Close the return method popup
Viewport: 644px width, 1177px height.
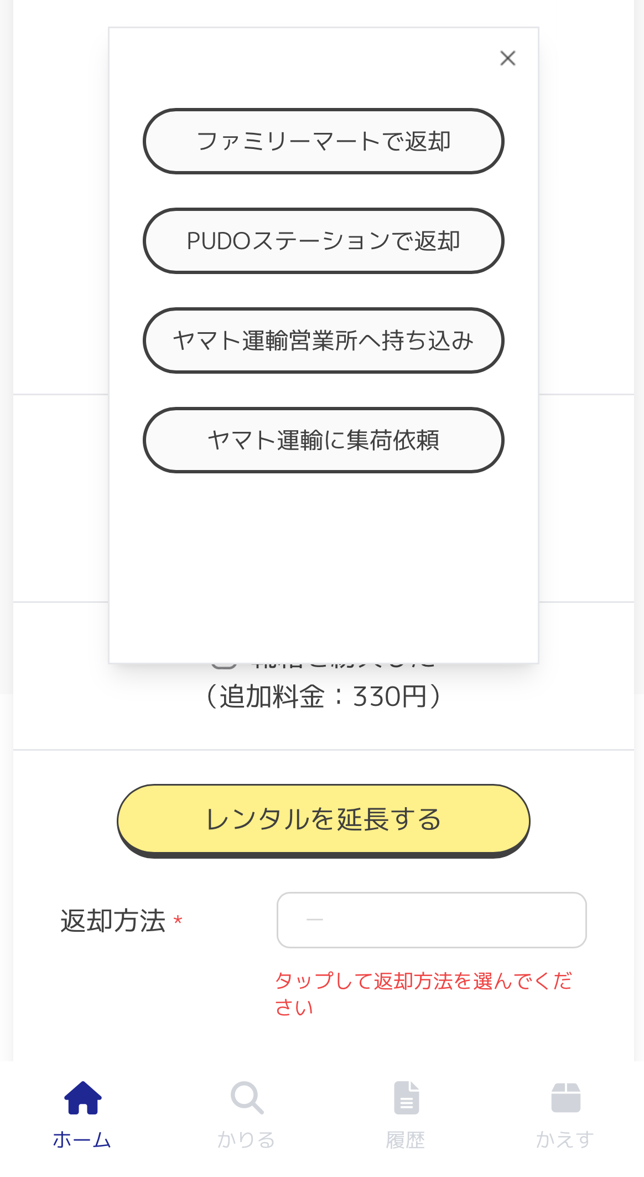(507, 58)
